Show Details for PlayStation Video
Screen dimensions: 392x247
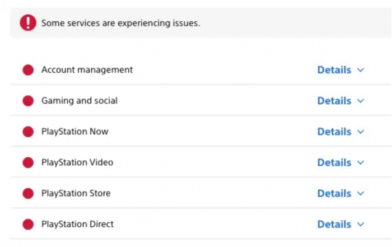click(x=334, y=162)
